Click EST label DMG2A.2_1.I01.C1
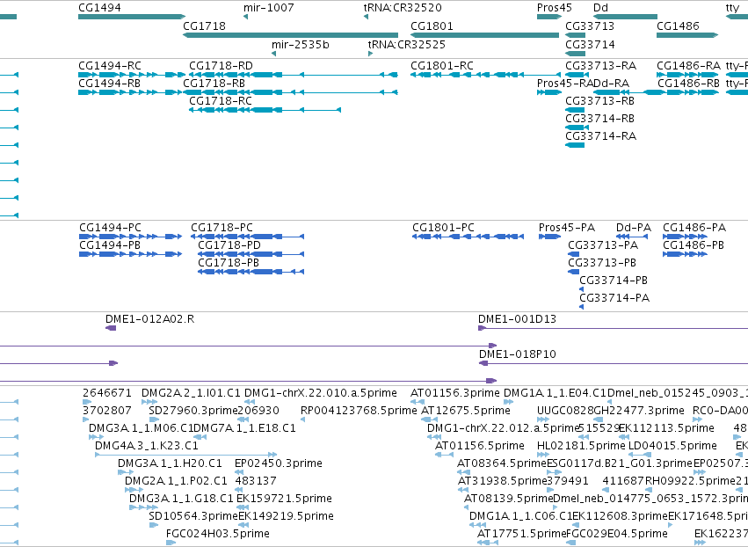Image resolution: width=748 pixels, height=547 pixels. (x=191, y=393)
